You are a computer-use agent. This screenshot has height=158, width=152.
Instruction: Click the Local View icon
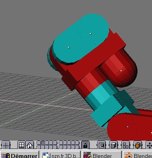(x=102, y=145)
